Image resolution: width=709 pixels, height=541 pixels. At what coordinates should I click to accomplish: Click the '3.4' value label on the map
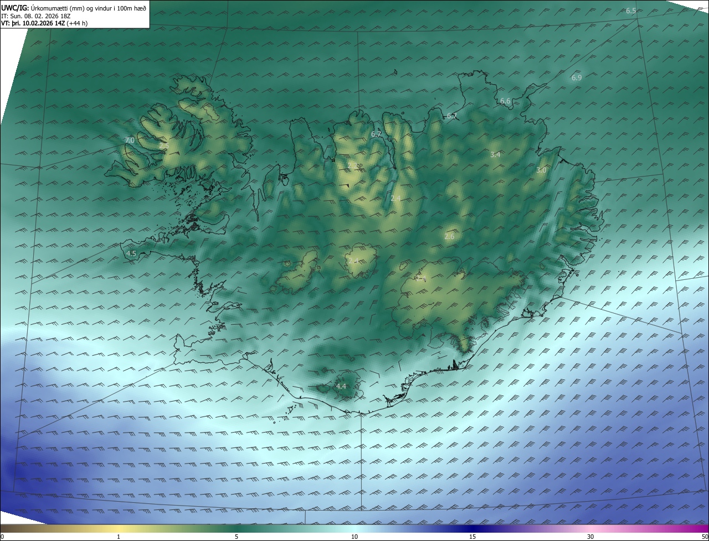[495, 155]
